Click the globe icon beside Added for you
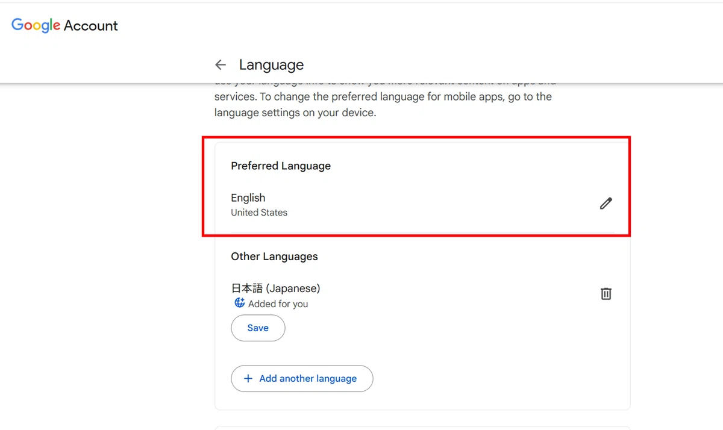The height and width of the screenshot is (430, 723). pos(239,303)
